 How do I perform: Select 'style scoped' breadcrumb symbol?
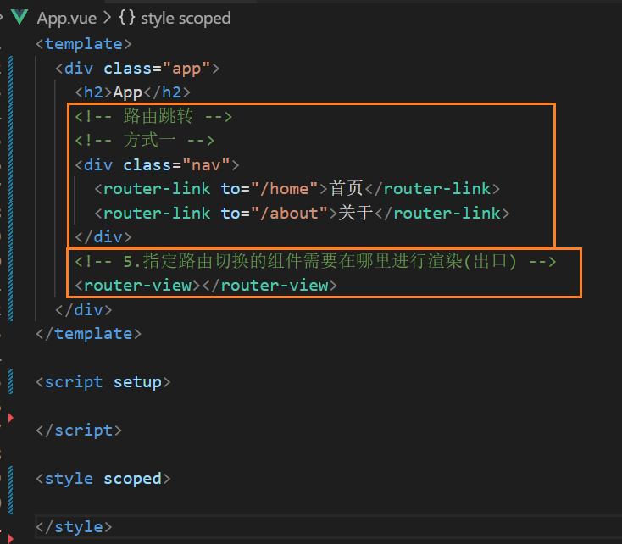pos(186,19)
